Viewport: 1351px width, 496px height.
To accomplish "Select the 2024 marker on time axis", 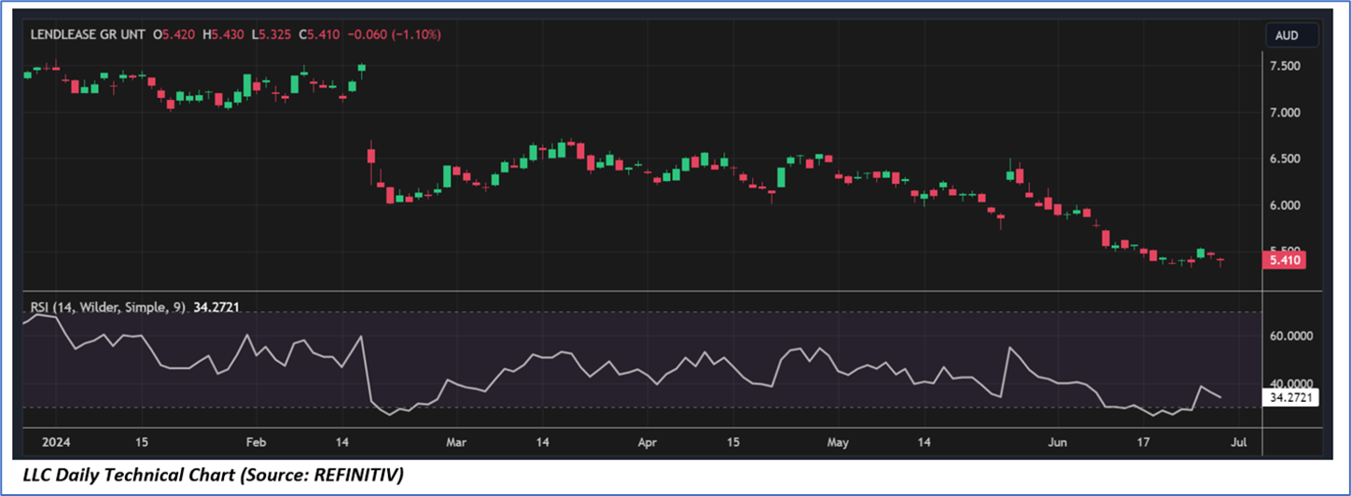I will pyautogui.click(x=44, y=442).
